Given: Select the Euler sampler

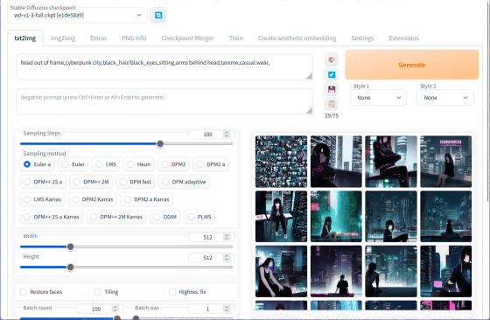Looking at the screenshot, I should [73, 164].
